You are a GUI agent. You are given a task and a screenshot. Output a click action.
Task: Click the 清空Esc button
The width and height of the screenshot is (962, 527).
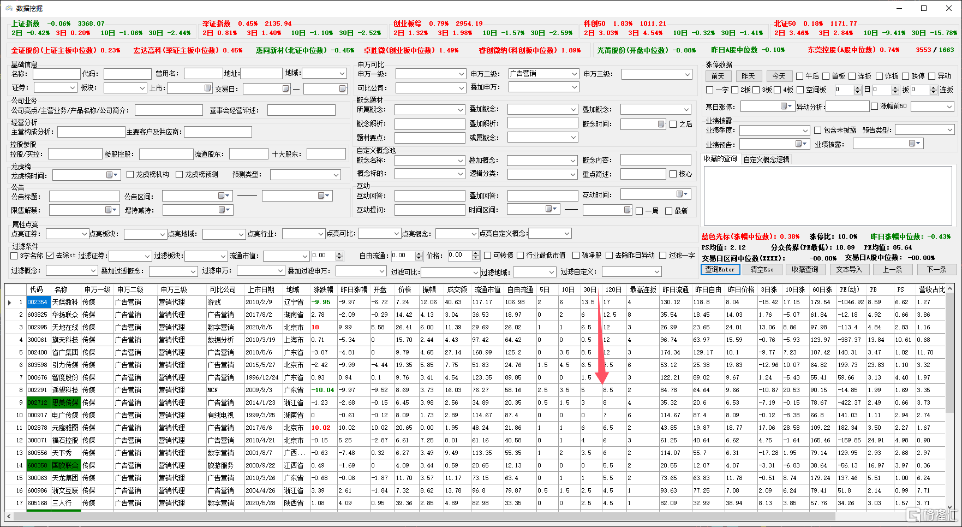click(762, 269)
